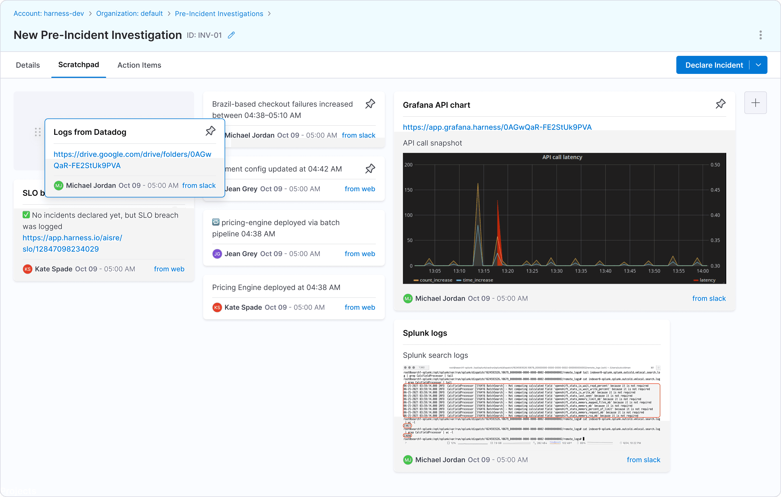The width and height of the screenshot is (781, 497).
Task: Click the API call latency chart image
Action: 564,218
